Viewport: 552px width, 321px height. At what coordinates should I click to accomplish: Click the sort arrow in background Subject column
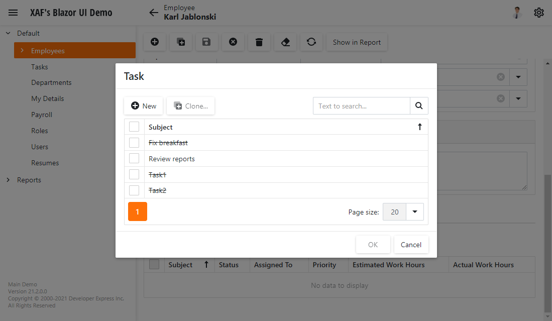pos(206,264)
